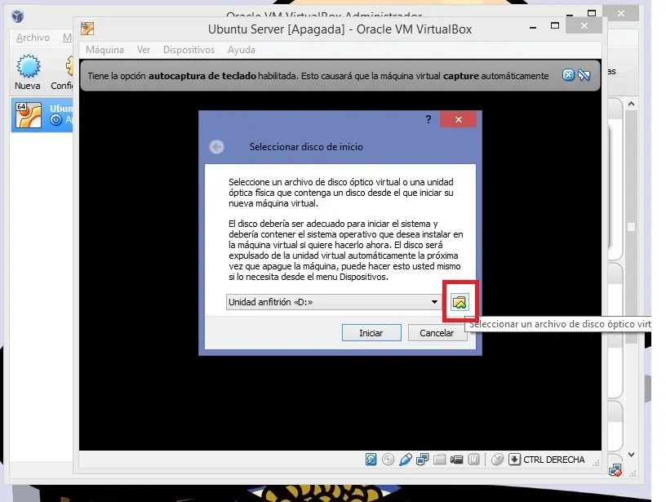
Task: Open the Unidad anfitrión D: dropdown
Action: click(x=334, y=302)
